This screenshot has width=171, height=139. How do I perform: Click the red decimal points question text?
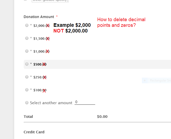(121, 22)
